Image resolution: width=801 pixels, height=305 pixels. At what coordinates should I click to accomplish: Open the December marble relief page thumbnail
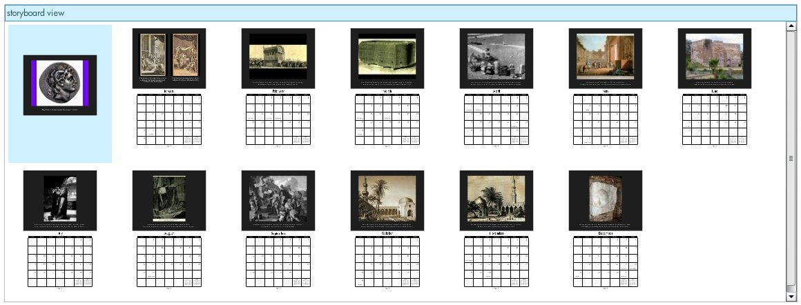pyautogui.click(x=606, y=229)
